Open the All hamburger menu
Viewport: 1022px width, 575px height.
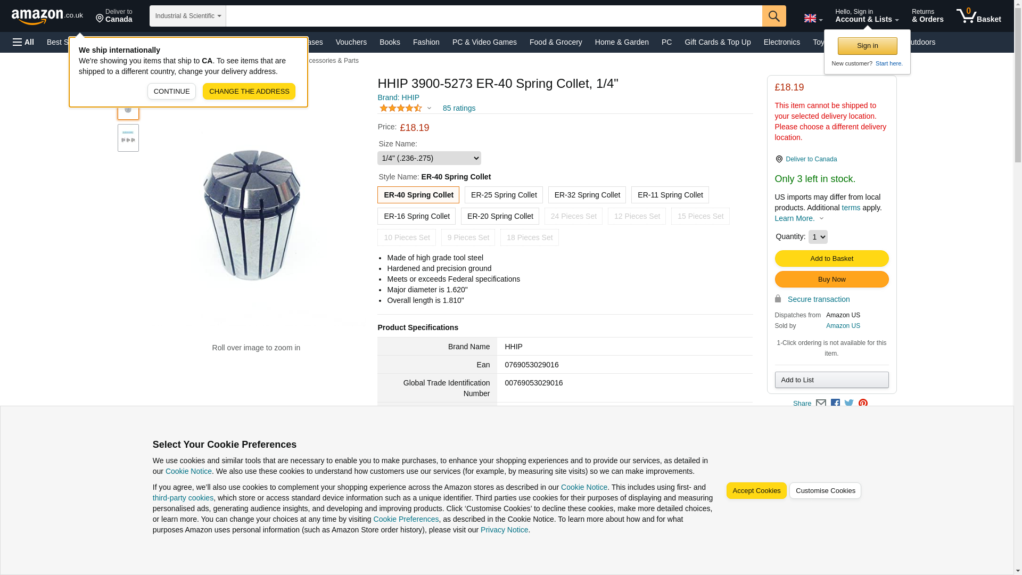23,42
